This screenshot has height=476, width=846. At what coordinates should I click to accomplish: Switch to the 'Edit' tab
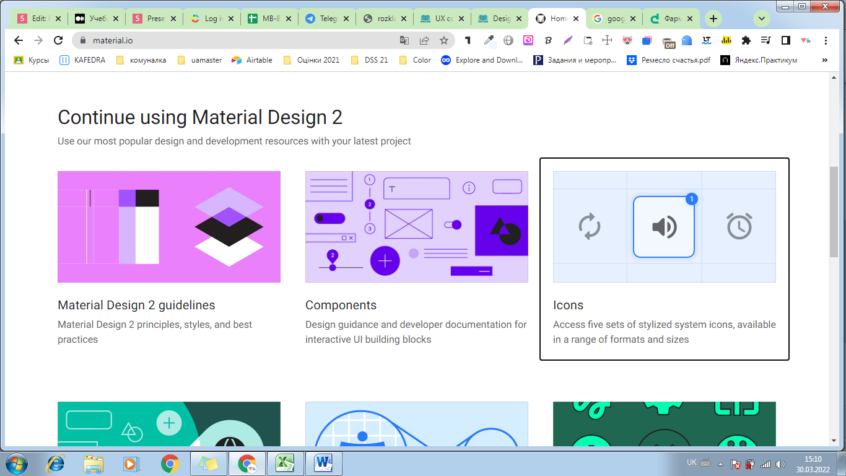tap(38, 19)
